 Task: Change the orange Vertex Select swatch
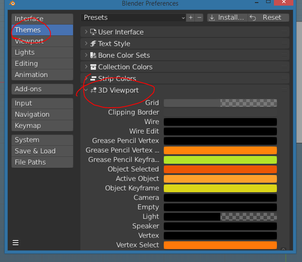[x=220, y=245]
